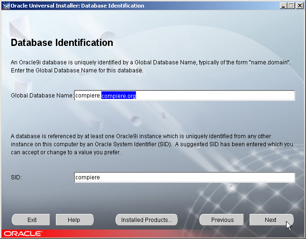306x239 pixels.
Task: Click the paragraph mentioning Oracle System Identifier
Action: pyautogui.click(x=152, y=144)
